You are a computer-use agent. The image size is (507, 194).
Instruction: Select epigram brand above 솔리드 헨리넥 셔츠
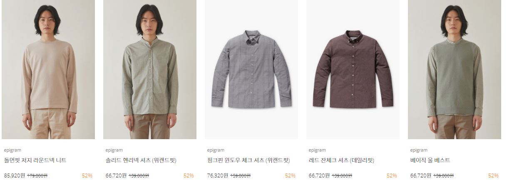114,150
